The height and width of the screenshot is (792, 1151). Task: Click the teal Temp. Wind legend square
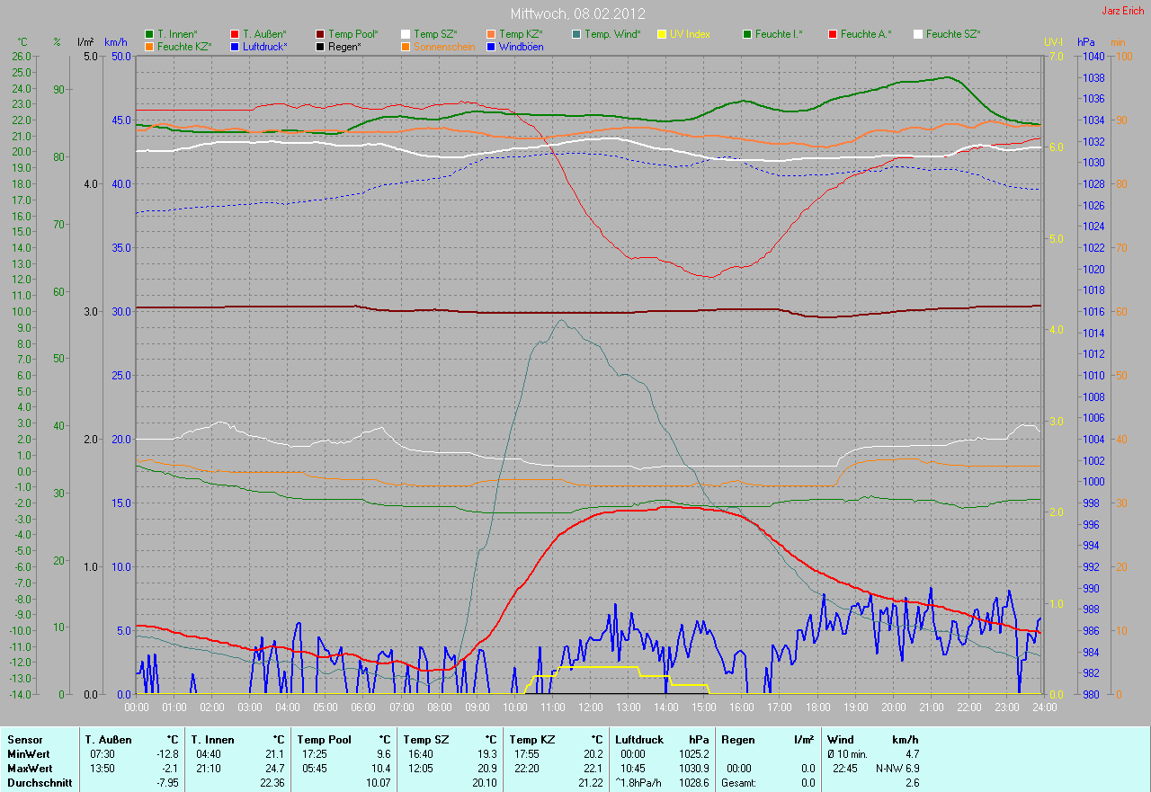pyautogui.click(x=576, y=34)
